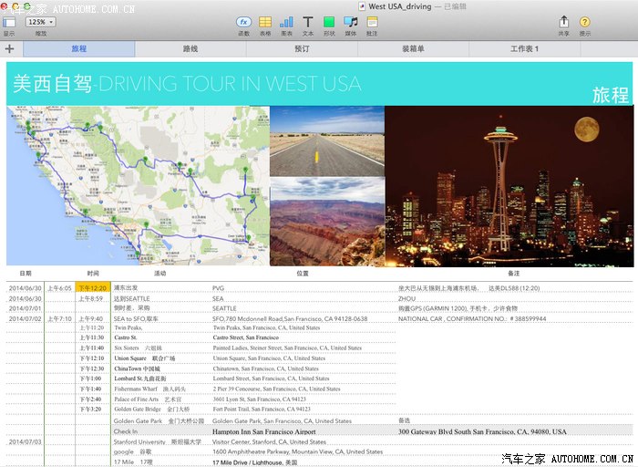Screen dimensions: 638x467
Task: Switch to the 预订 sheet tab
Action: coord(303,48)
